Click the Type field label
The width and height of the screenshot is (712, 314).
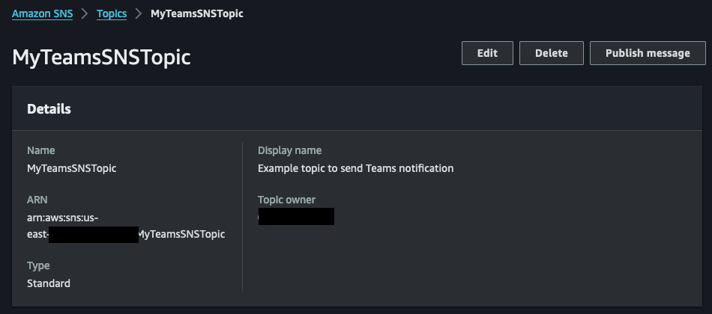pos(38,265)
